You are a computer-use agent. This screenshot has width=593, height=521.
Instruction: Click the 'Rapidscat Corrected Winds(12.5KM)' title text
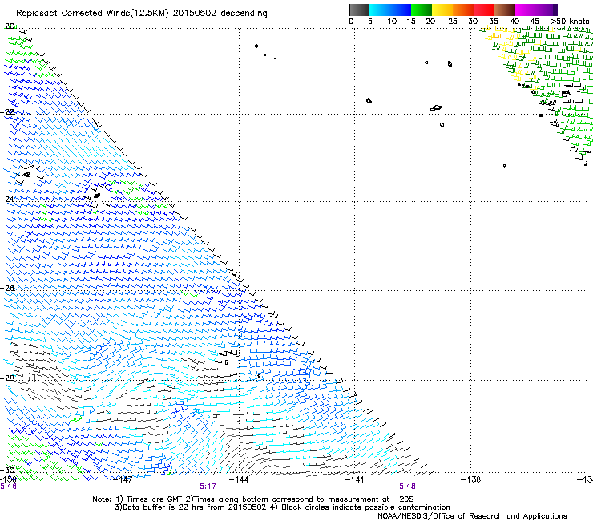click(92, 14)
